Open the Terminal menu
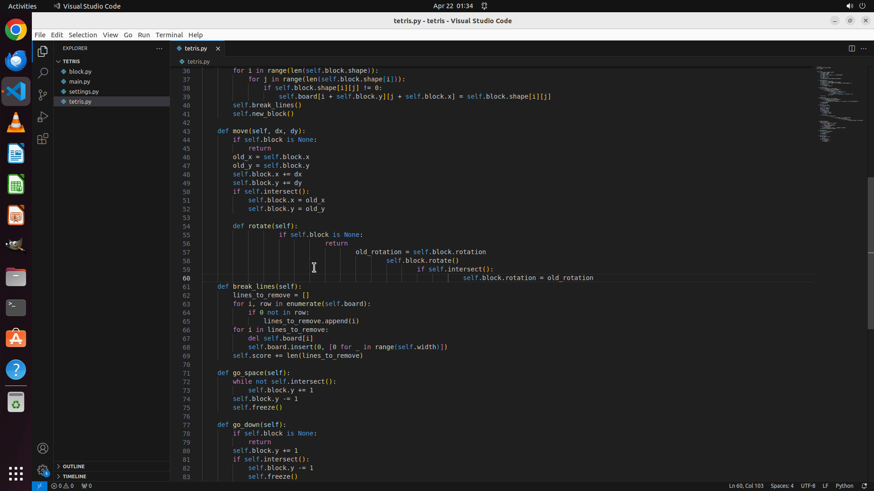The height and width of the screenshot is (491, 874). [169, 35]
